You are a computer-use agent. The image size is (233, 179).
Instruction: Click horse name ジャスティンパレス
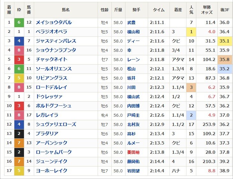(56, 41)
